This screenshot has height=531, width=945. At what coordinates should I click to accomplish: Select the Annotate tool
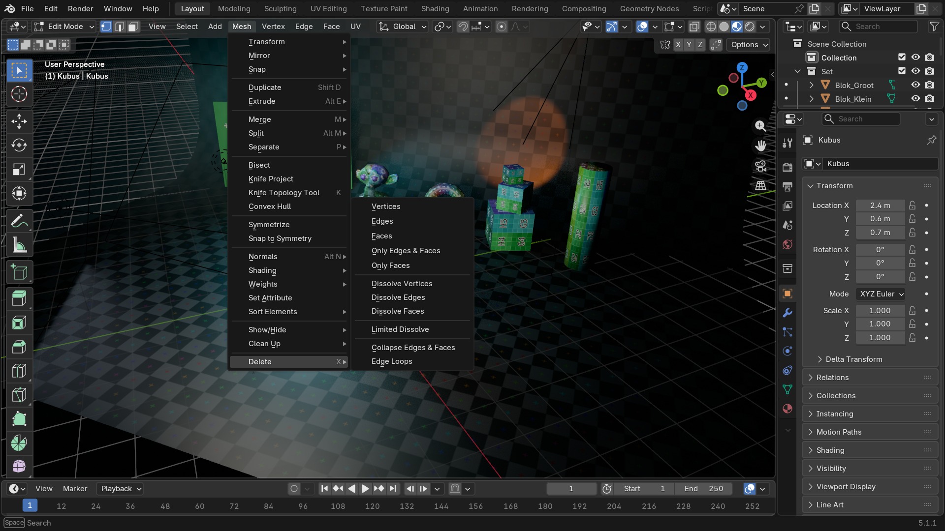(x=19, y=221)
